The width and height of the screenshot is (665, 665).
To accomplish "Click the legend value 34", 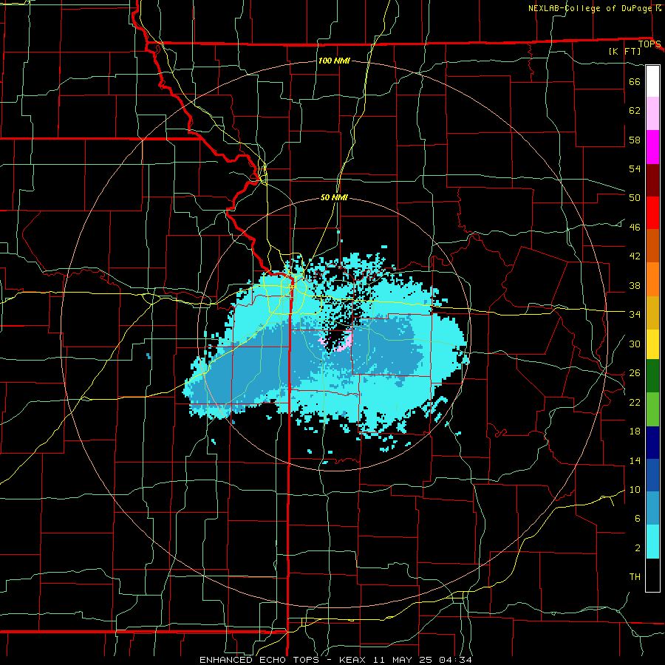I will click(635, 315).
